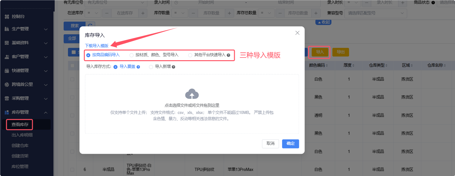Click the clock icon in 录入时间 field
Viewport: 455px width, 176px height.
coord(176,2)
